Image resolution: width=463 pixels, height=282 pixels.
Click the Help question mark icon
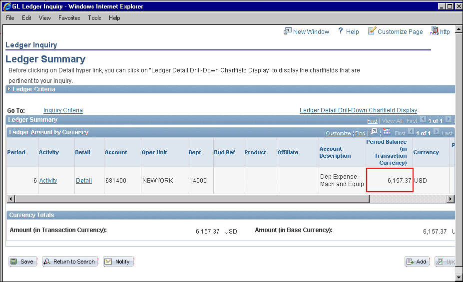[341, 31]
